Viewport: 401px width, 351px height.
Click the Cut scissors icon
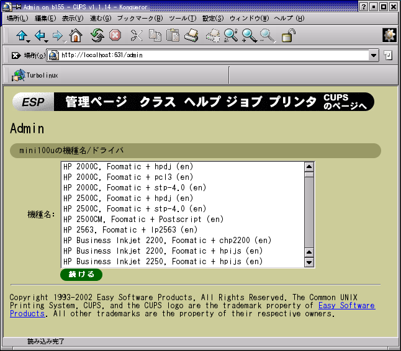click(x=137, y=35)
